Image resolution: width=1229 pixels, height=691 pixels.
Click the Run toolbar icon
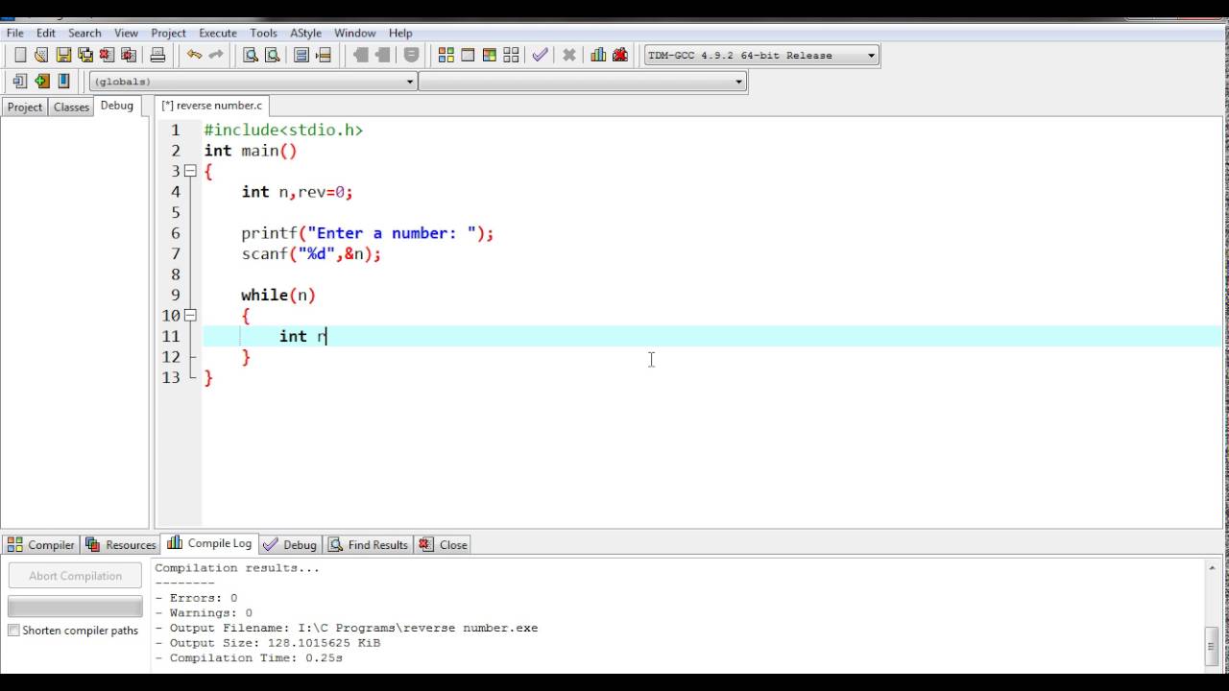pyautogui.click(x=468, y=55)
